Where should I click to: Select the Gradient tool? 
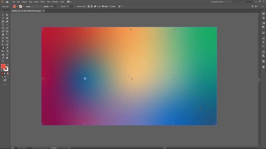click(3, 48)
